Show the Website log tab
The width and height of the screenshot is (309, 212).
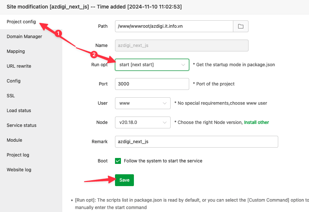(x=19, y=170)
